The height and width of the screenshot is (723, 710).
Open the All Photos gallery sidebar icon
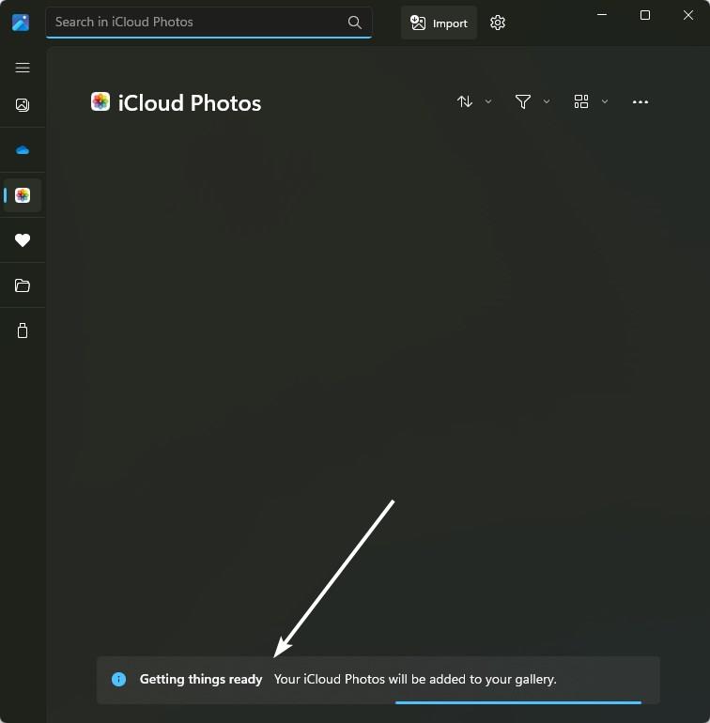point(23,105)
